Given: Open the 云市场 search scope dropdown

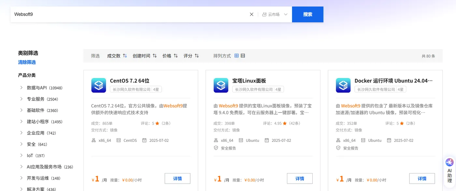Looking at the screenshot, I should coord(275,14).
